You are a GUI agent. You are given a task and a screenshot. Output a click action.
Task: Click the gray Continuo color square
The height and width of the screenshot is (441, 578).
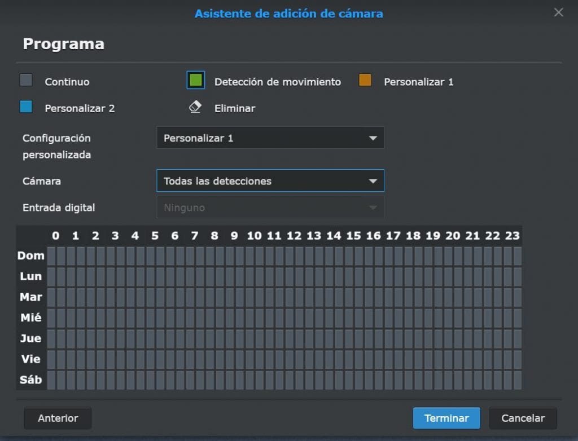tap(27, 80)
